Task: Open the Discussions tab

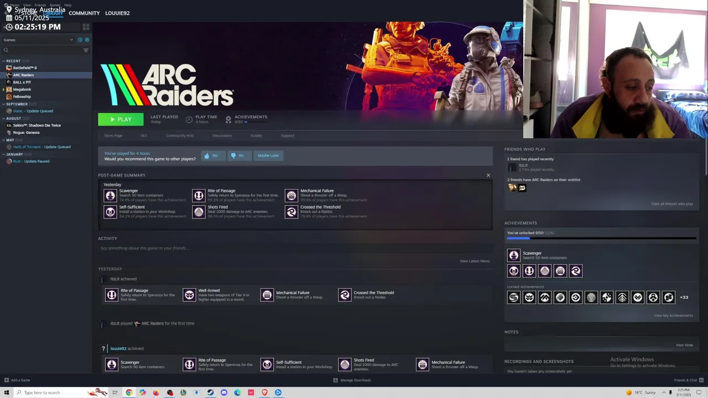Action: (x=222, y=135)
